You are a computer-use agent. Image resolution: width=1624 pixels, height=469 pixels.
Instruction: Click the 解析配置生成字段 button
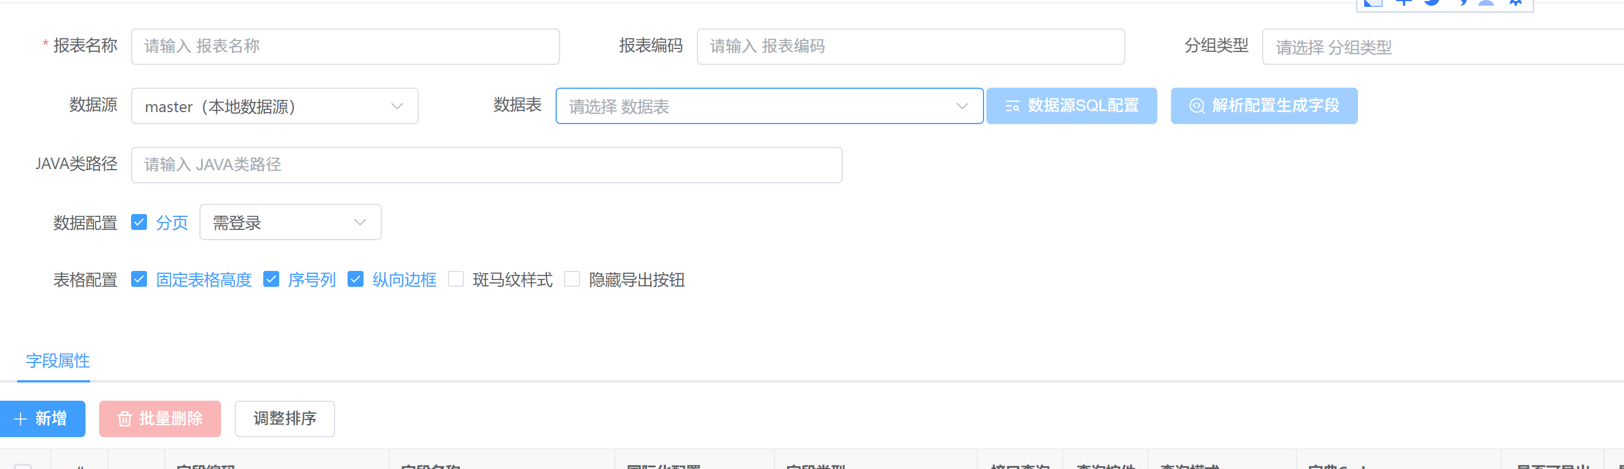[x=1263, y=106]
